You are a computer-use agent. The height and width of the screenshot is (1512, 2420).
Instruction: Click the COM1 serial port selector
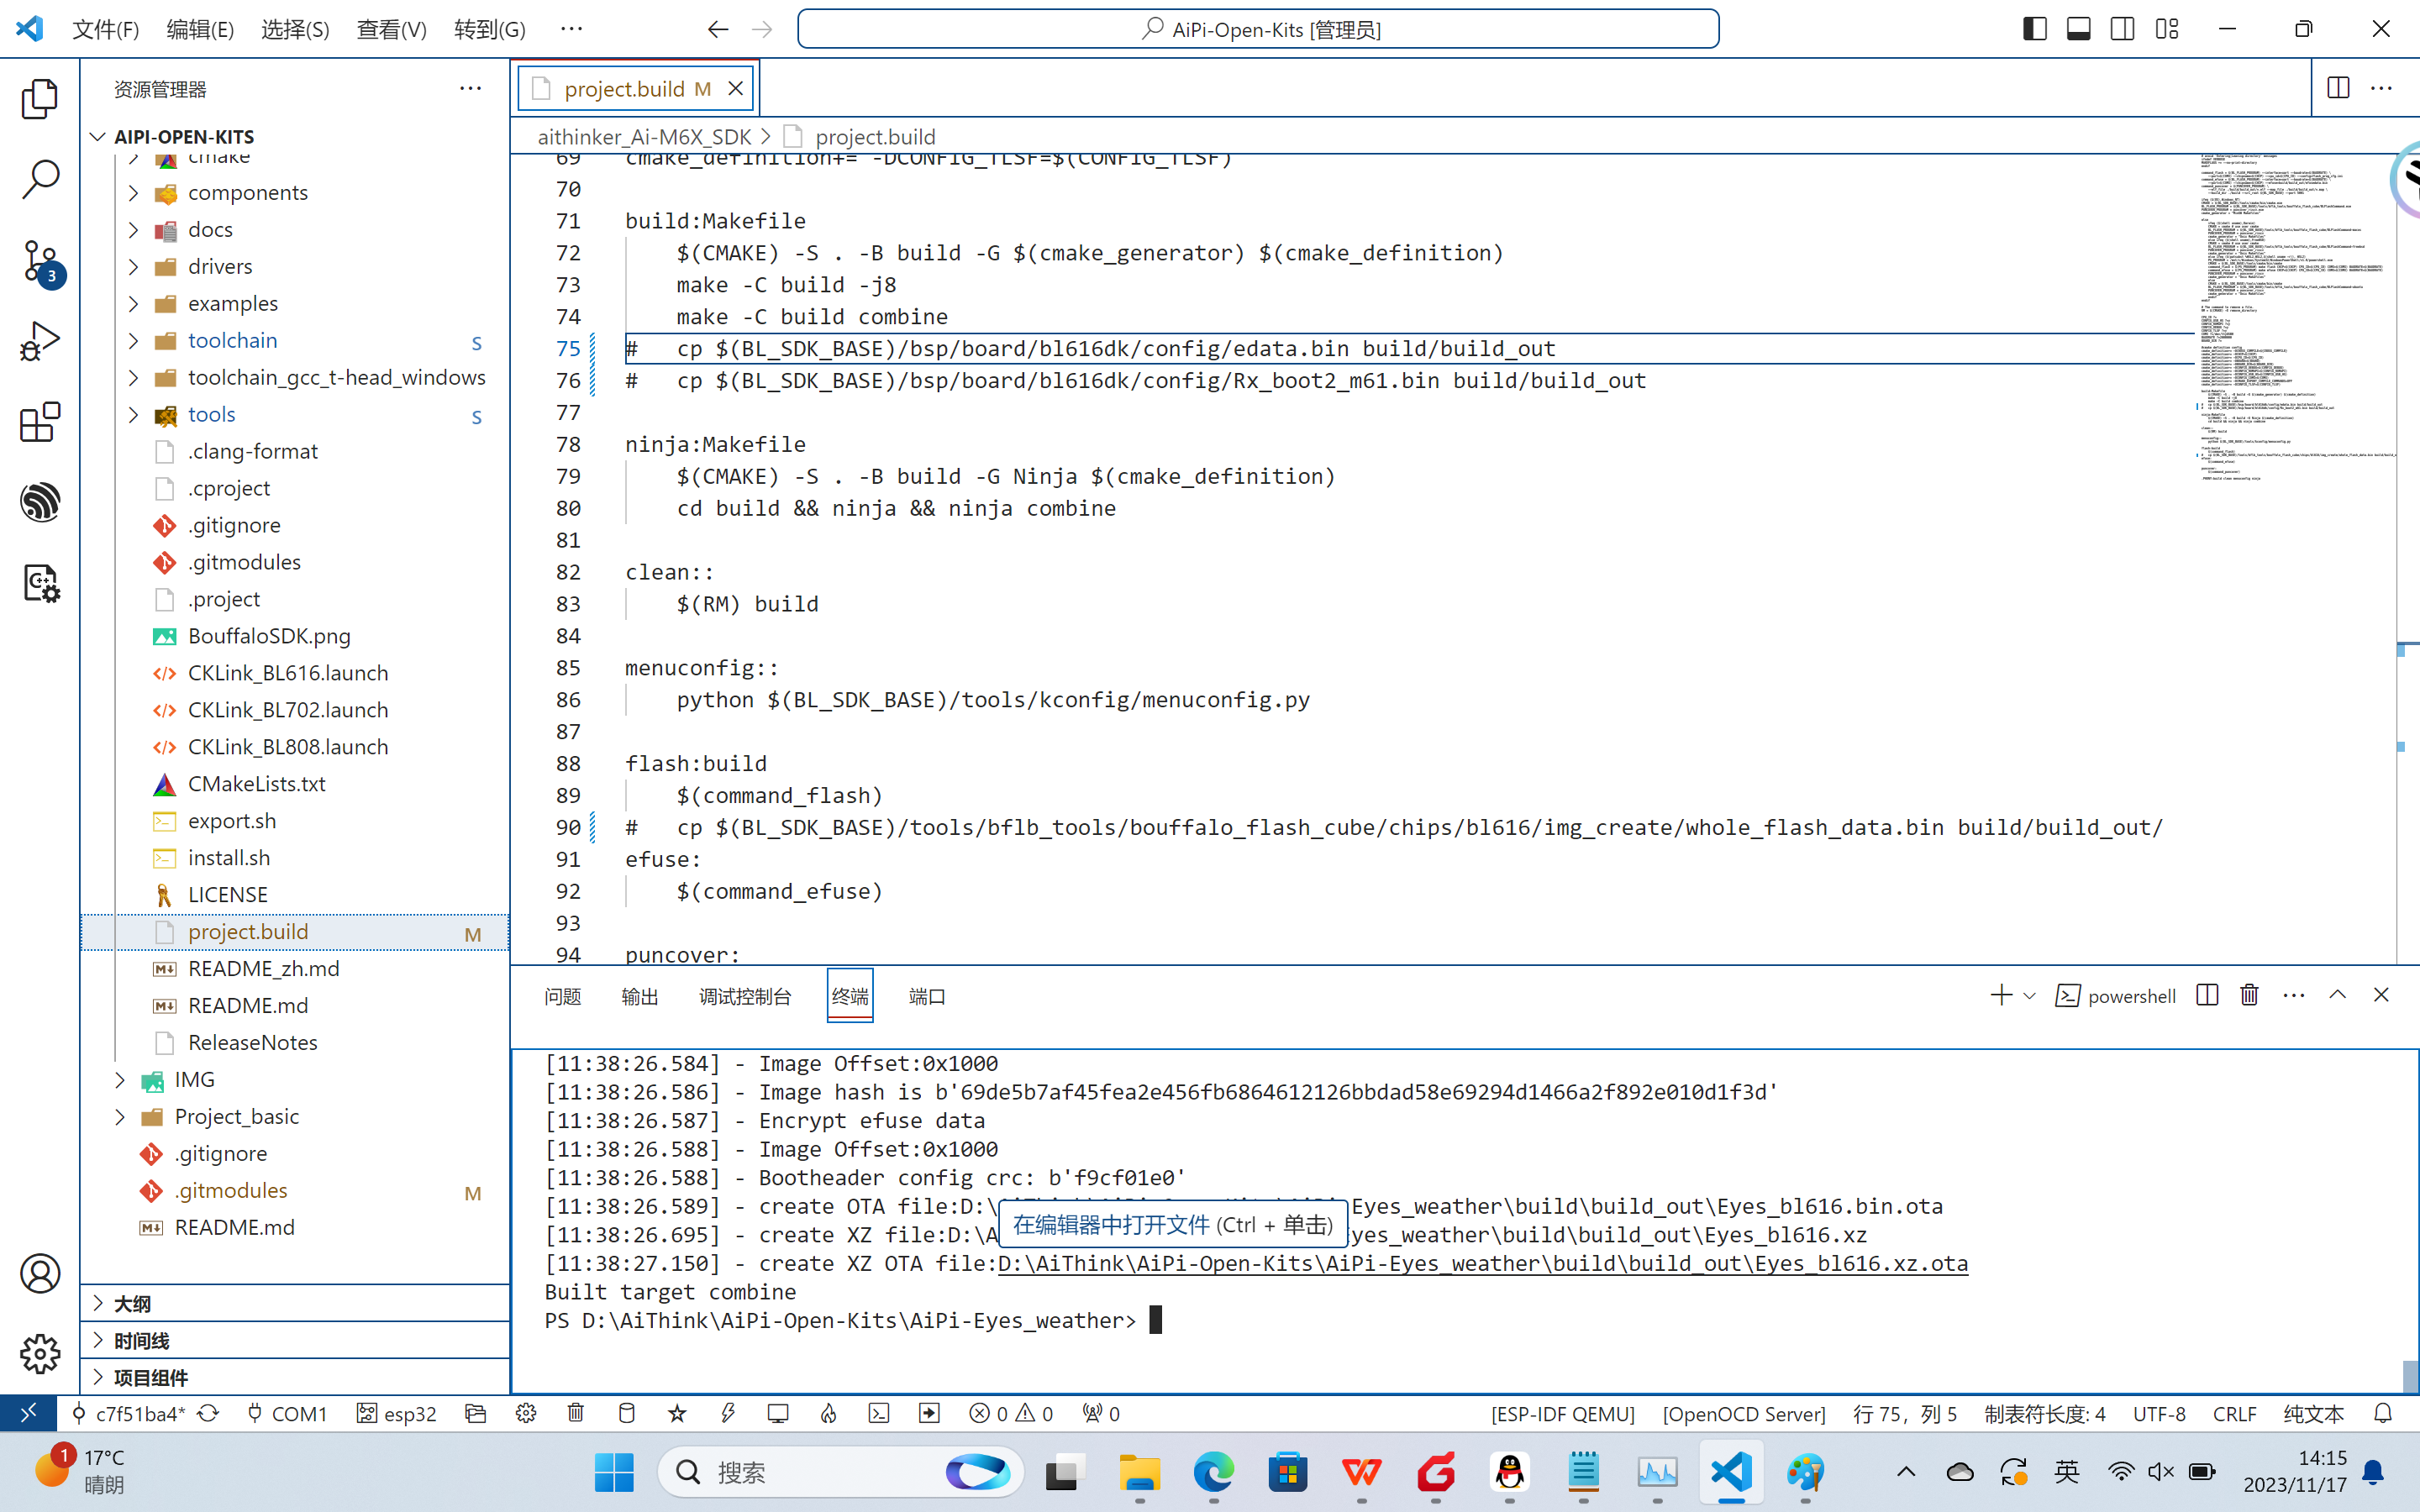click(287, 1413)
